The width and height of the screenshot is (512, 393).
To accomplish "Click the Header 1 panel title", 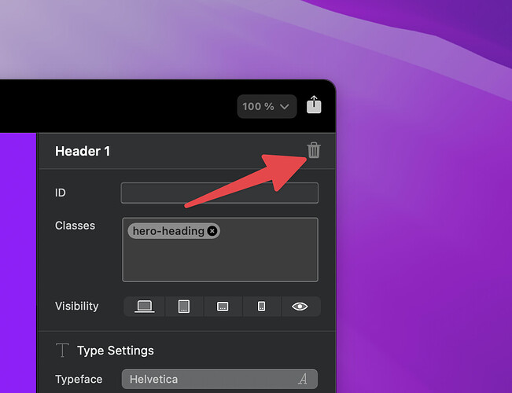I will pyautogui.click(x=83, y=151).
